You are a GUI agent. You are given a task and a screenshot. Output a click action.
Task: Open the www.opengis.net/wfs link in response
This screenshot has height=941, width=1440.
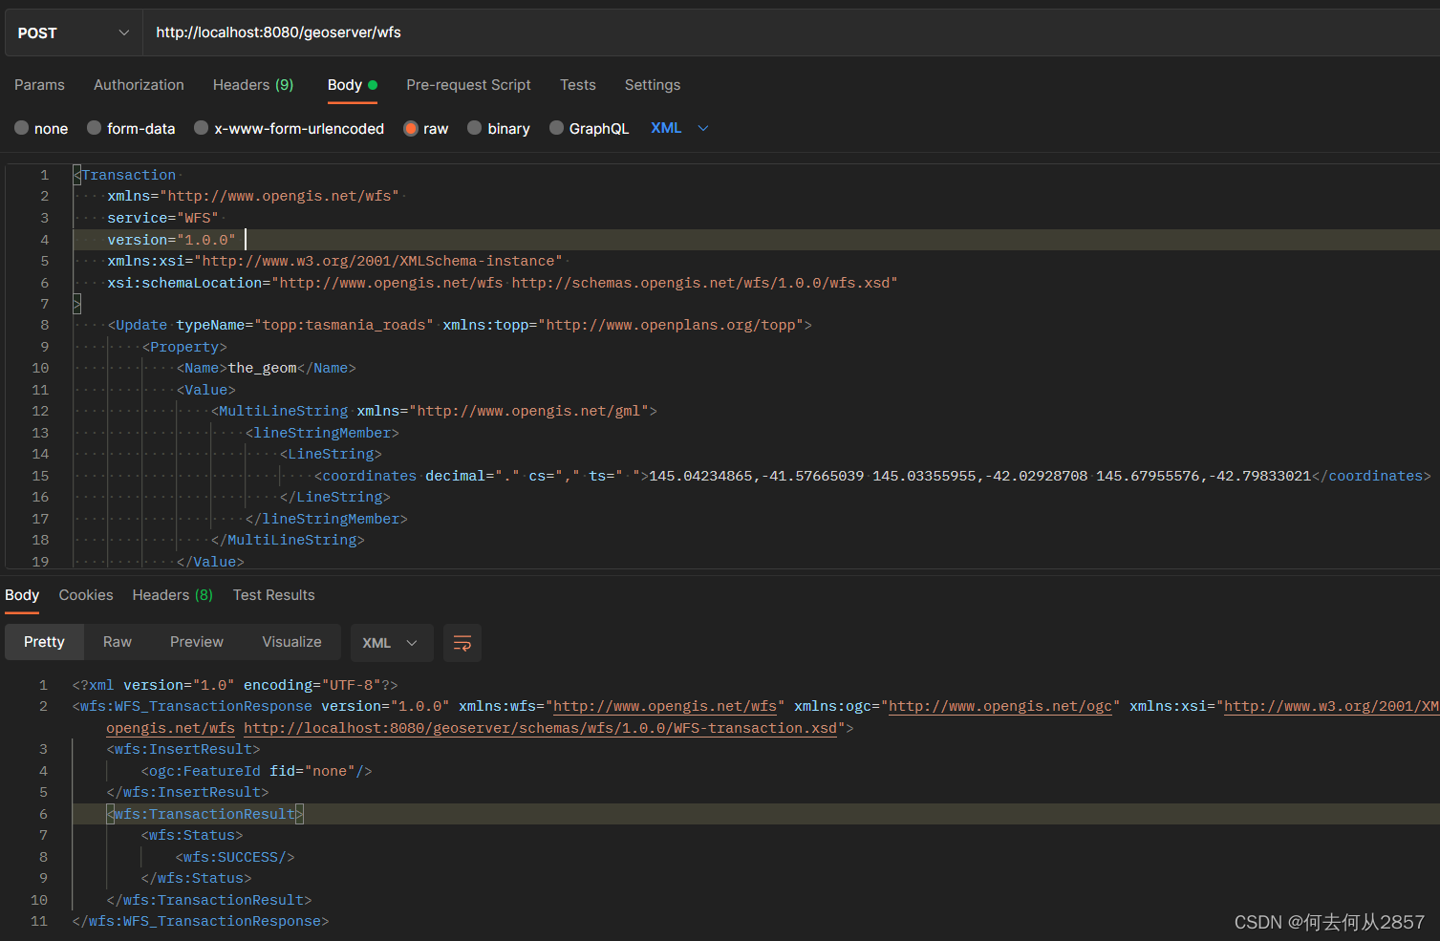[665, 706]
